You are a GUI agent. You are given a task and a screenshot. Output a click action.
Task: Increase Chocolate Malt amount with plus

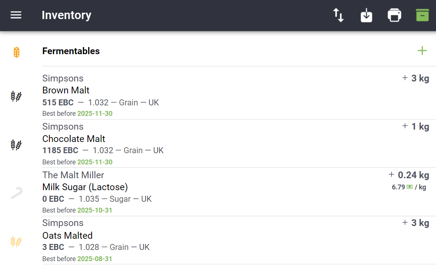coord(405,126)
